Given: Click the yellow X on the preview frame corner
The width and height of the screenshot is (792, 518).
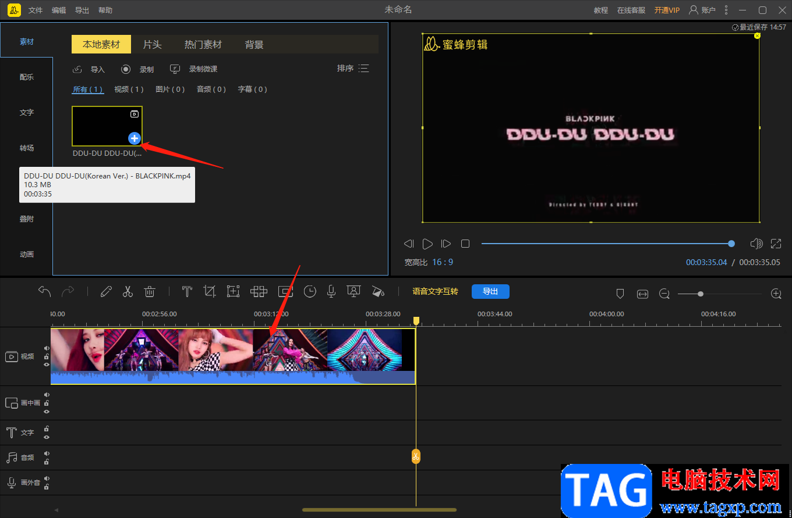Looking at the screenshot, I should (x=758, y=35).
